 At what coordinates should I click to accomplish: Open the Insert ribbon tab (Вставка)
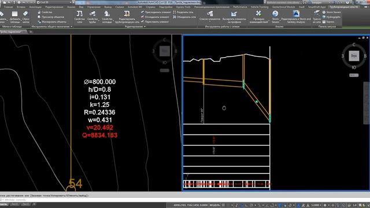(x=21, y=7)
